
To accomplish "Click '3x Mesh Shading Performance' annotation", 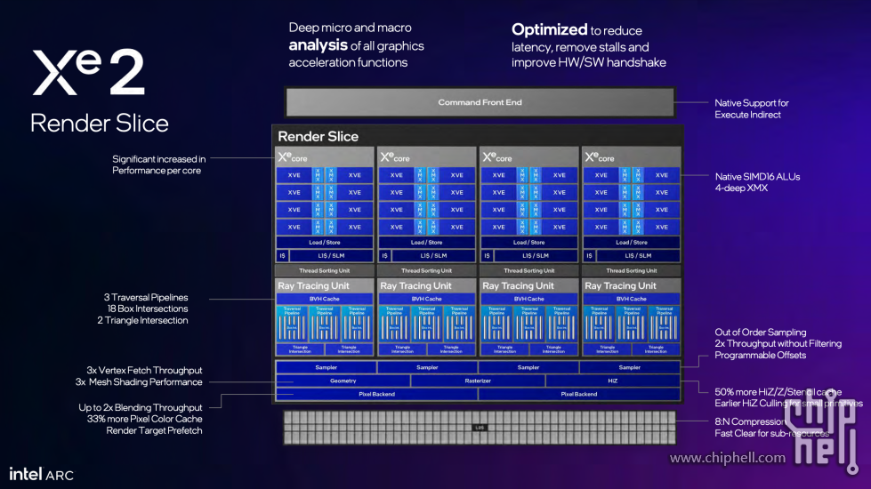I will coord(139,382).
